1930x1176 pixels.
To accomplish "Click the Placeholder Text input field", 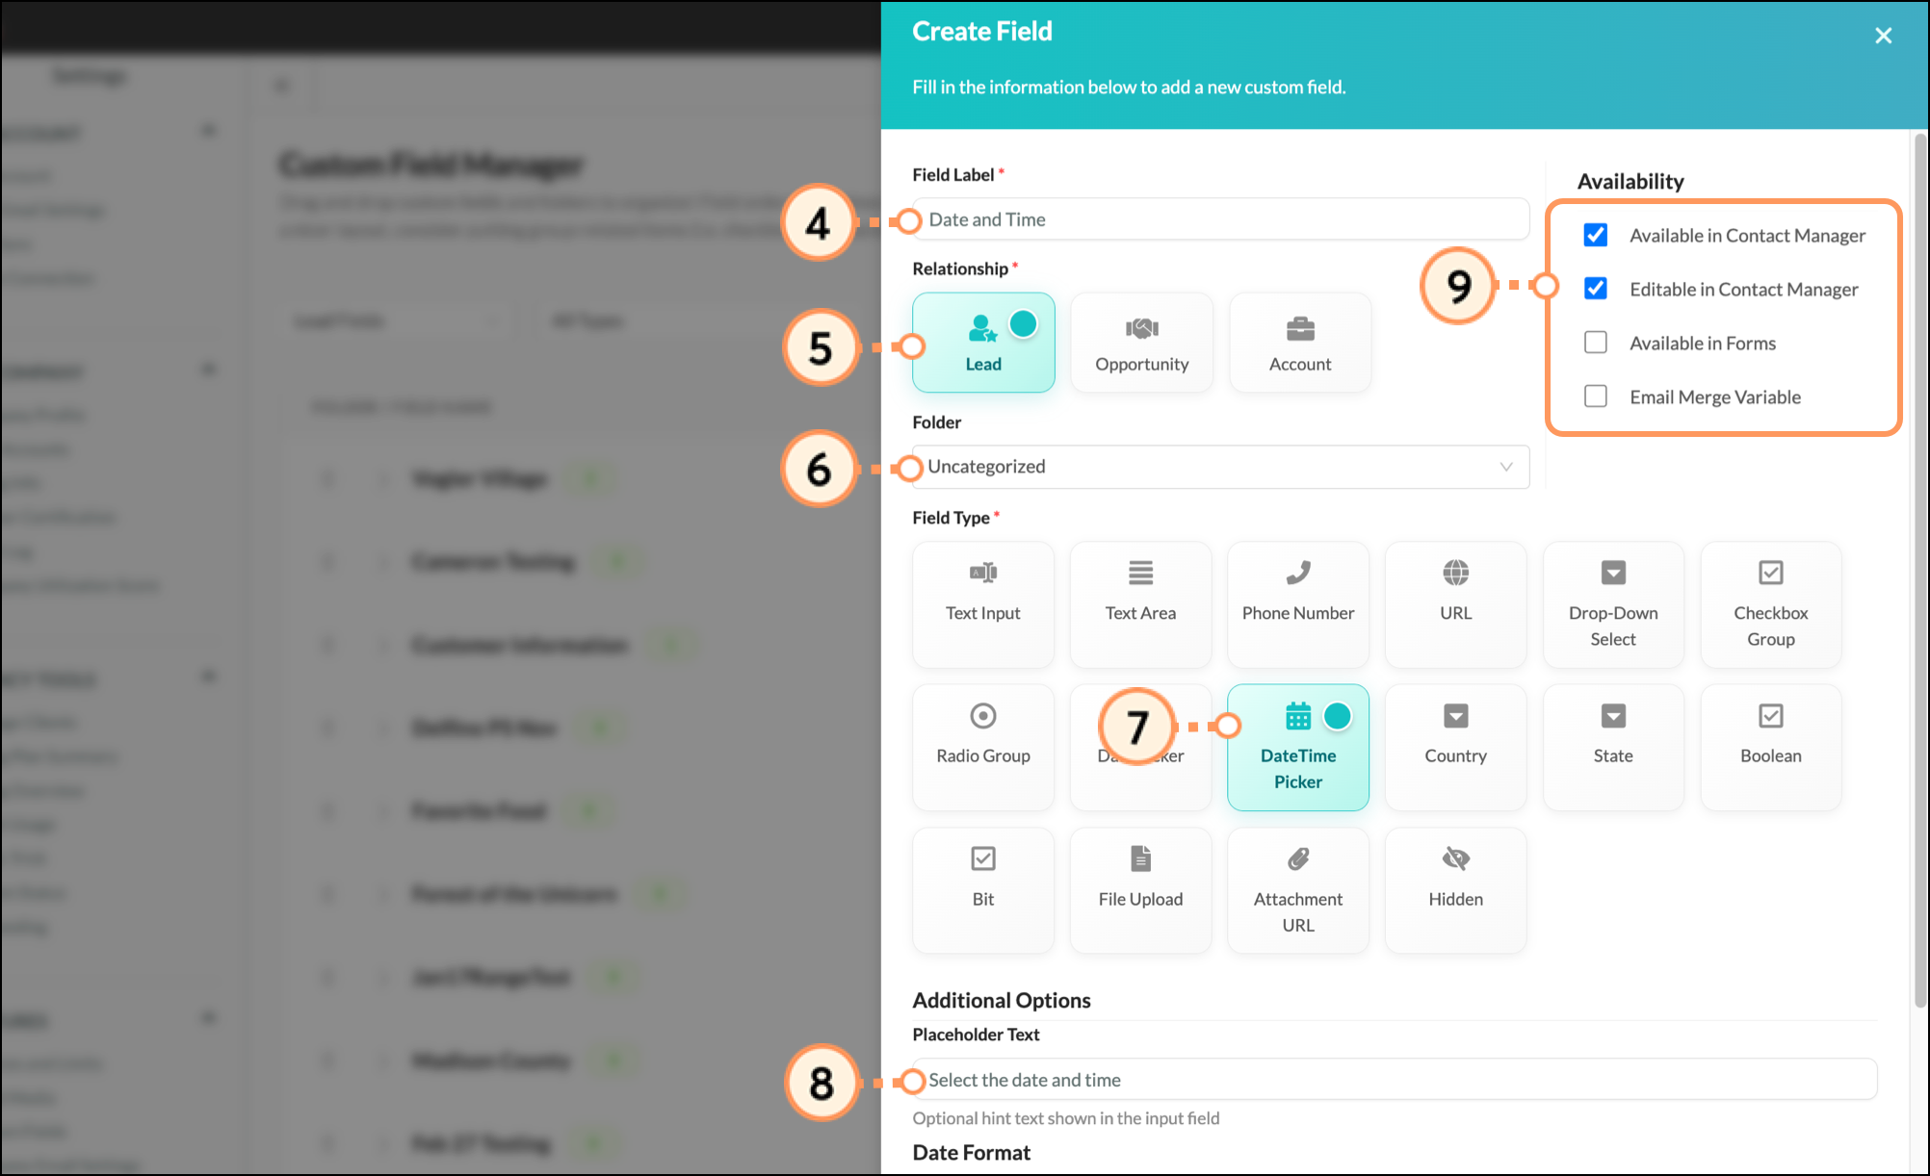I will [1395, 1080].
